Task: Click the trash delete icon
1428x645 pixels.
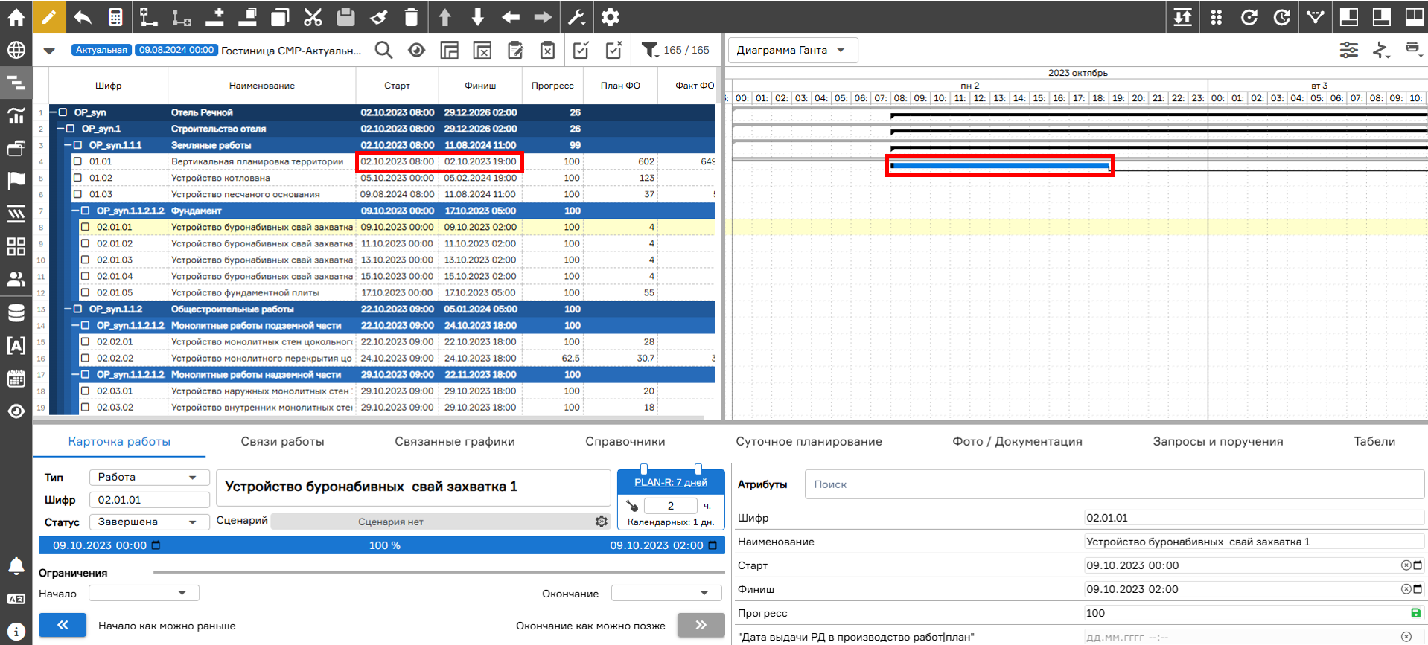Action: pyautogui.click(x=411, y=16)
